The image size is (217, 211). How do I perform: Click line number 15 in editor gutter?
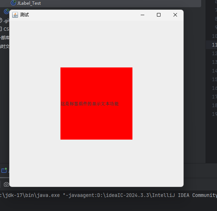click(x=214, y=79)
